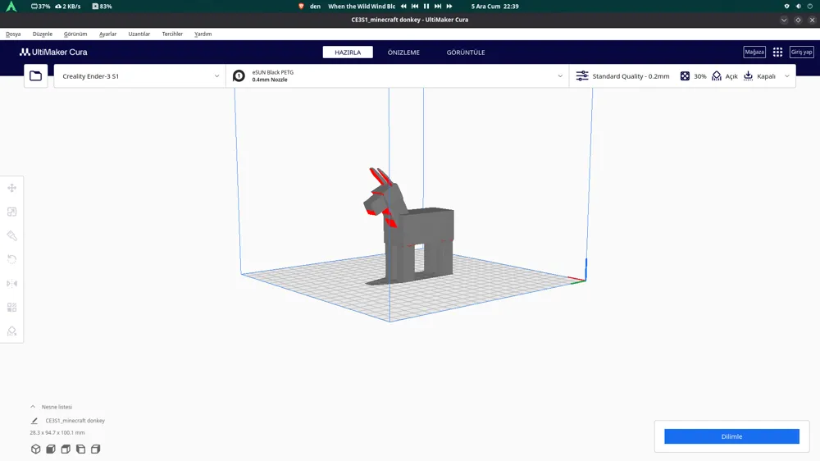The width and height of the screenshot is (820, 461).
Task: Open the Düzenle menu
Action: tap(43, 34)
